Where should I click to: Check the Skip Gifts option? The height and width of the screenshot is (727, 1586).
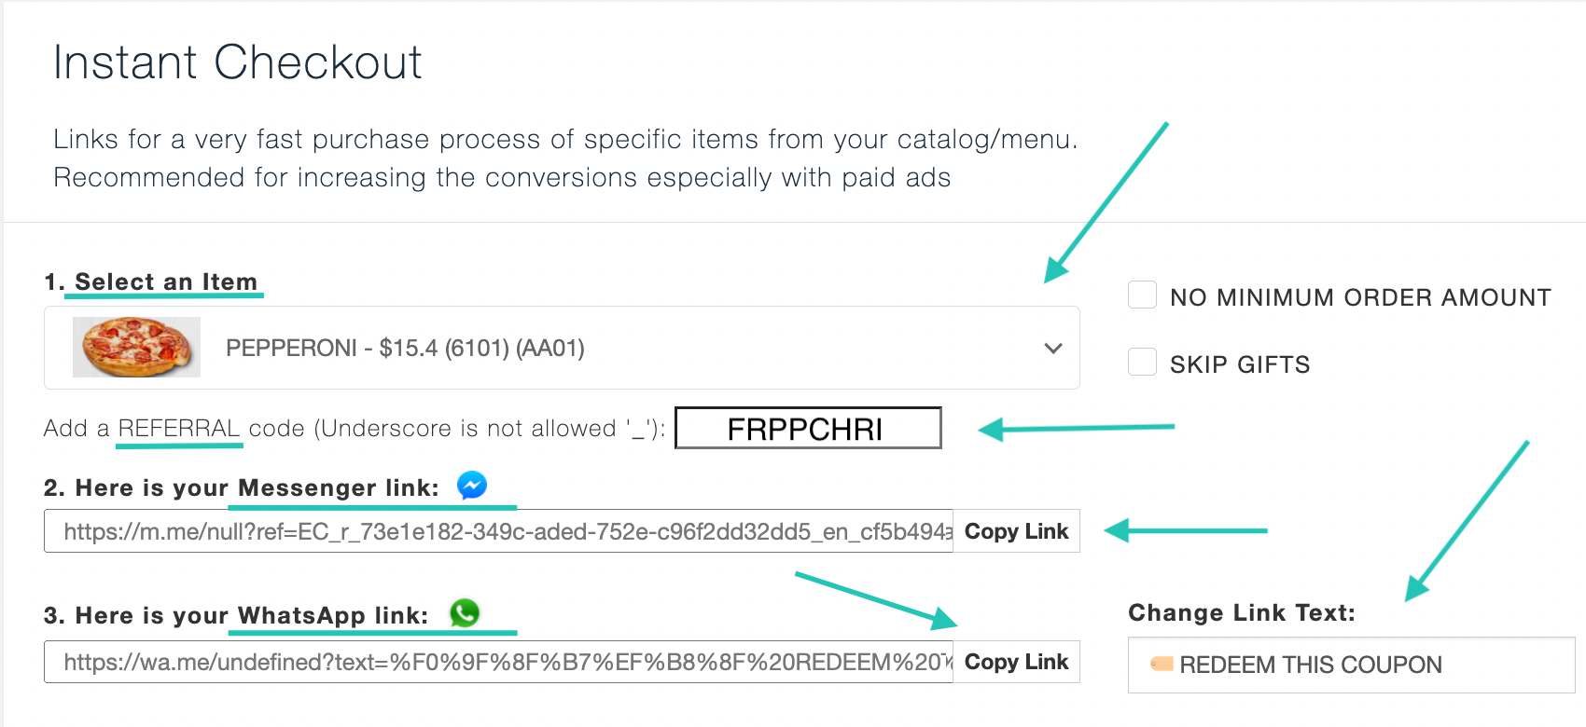pyautogui.click(x=1142, y=362)
